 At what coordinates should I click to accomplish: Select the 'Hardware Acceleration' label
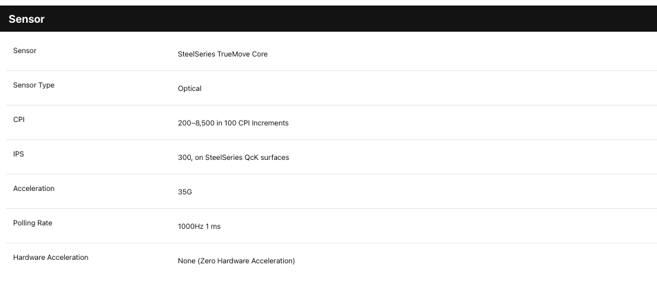[x=51, y=257]
